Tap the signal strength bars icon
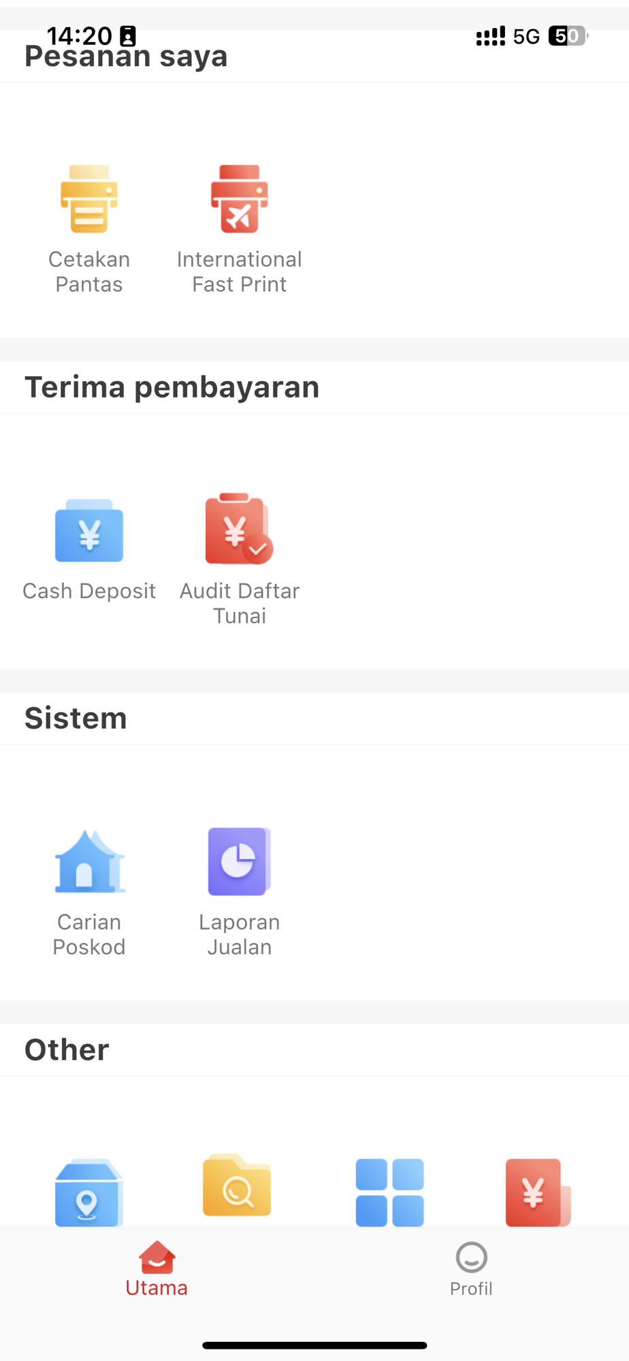Viewport: 629px width, 1361px height. (491, 36)
